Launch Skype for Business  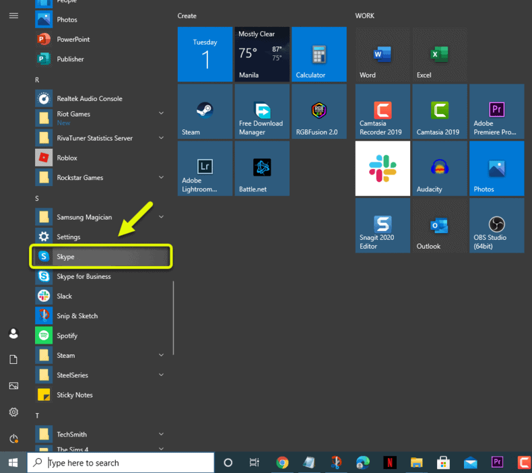[x=101, y=276]
